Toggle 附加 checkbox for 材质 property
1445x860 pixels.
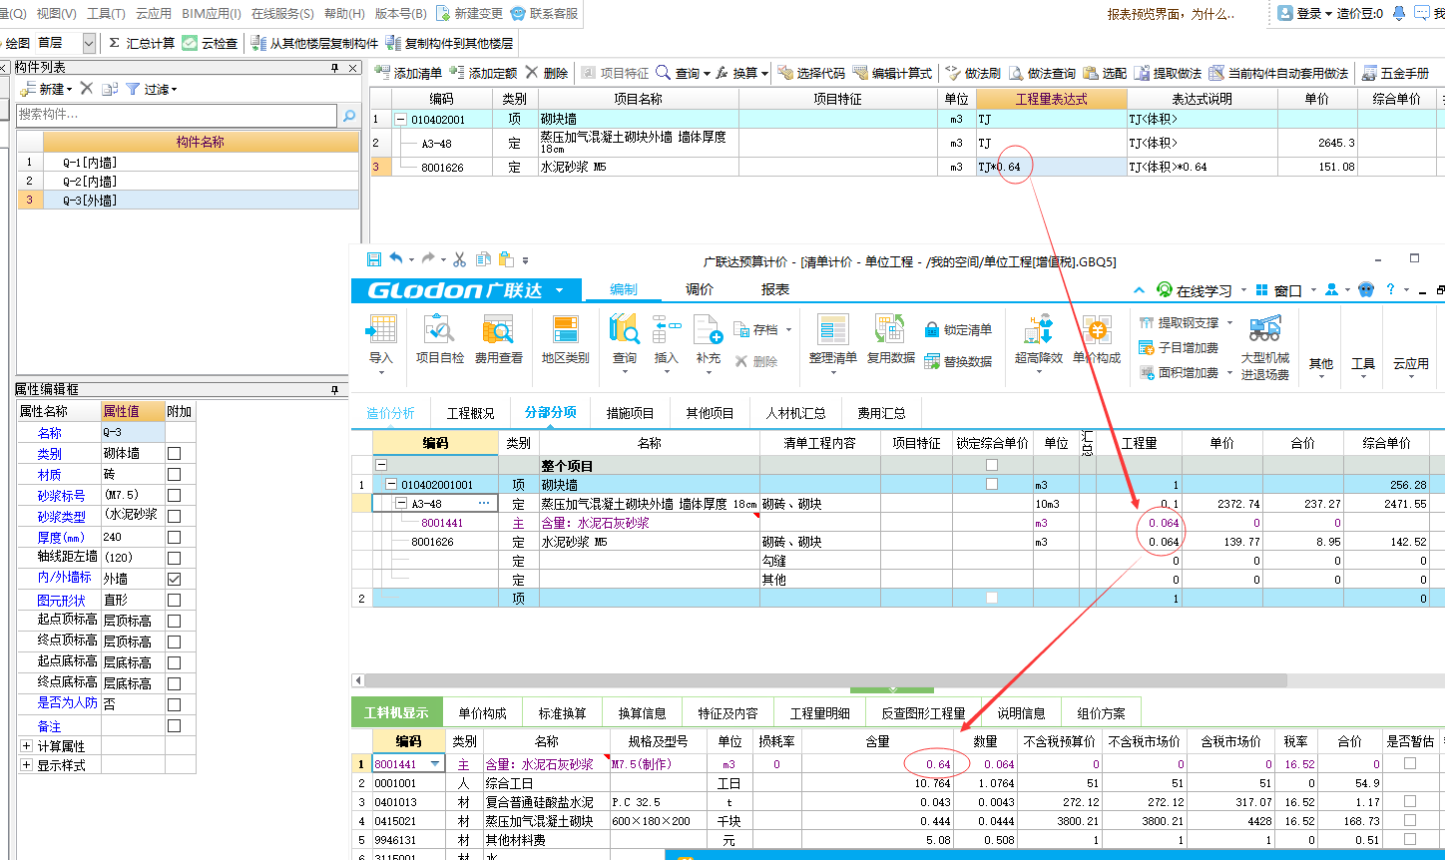coord(175,474)
